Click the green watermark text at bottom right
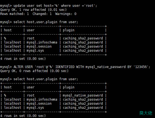The height and width of the screenshot is (118, 155). pyautogui.click(x=146, y=113)
